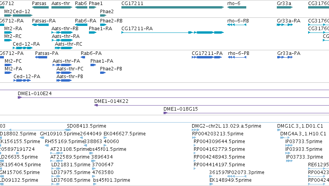The height and width of the screenshot is (186, 329).
Task: Click the Rab6-RA transcript label
Action: pyautogui.click(x=85, y=21)
